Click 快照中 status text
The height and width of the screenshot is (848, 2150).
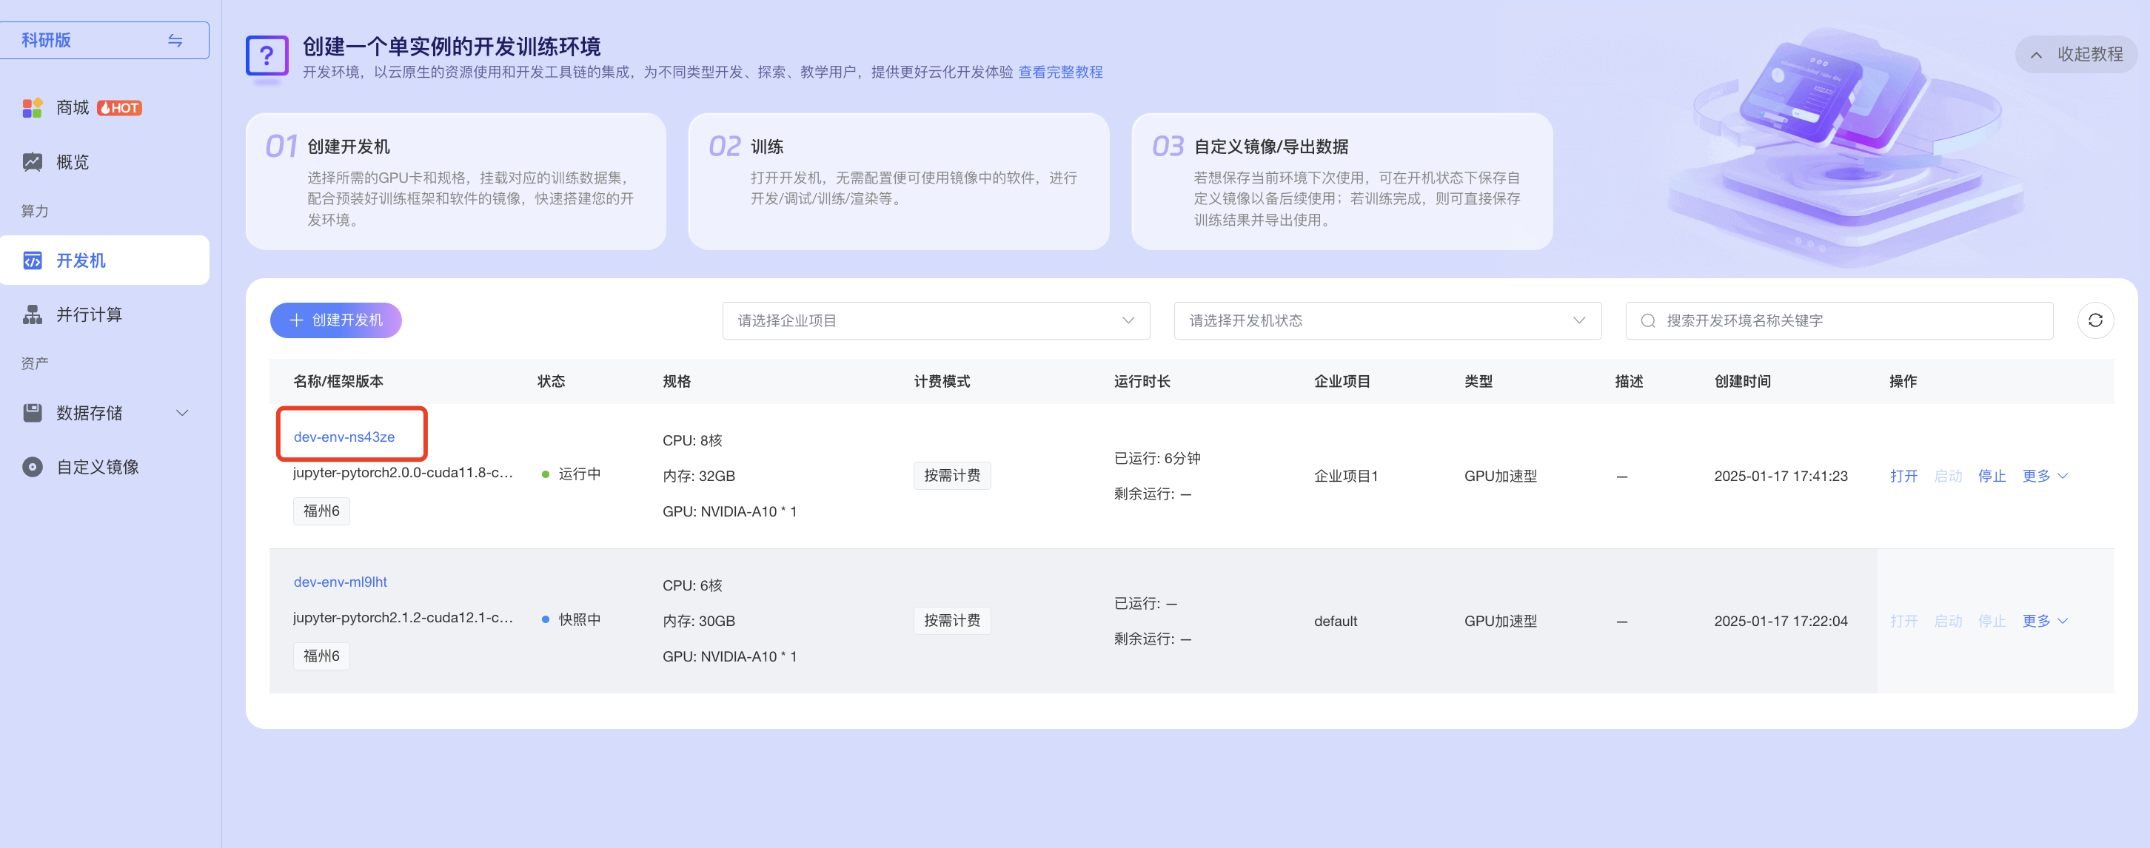coord(579,619)
